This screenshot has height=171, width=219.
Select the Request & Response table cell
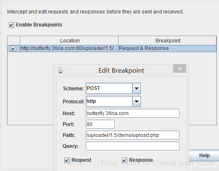point(167,48)
